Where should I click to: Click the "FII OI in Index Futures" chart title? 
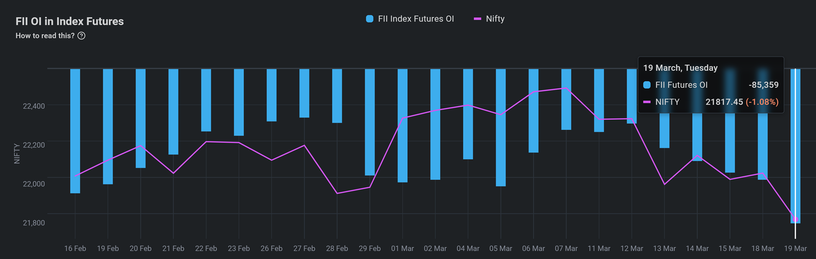pyautogui.click(x=70, y=22)
